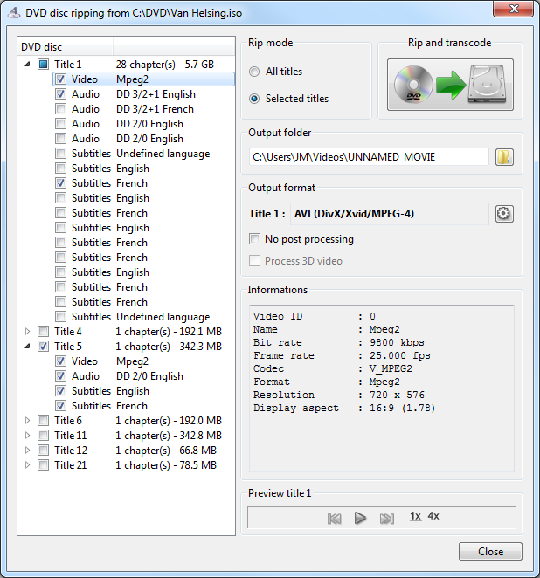Viewport: 540px width, 578px height.
Task: Collapse the Title 1 tree node
Action: click(x=27, y=65)
